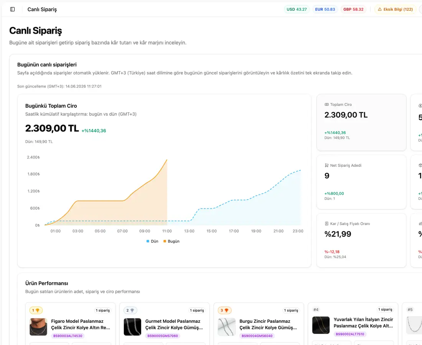The width and height of the screenshot is (422, 345).
Task: Open the USD 43.27 exchange rate badge
Action: (x=297, y=10)
